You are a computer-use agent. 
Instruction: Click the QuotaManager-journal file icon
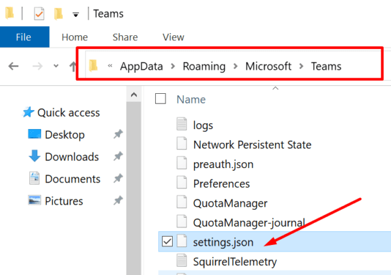point(182,221)
